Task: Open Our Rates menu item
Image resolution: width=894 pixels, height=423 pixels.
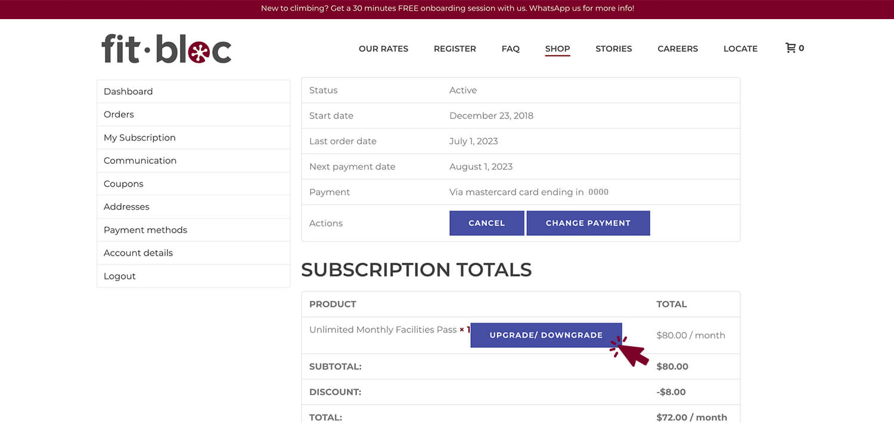Action: pos(383,49)
